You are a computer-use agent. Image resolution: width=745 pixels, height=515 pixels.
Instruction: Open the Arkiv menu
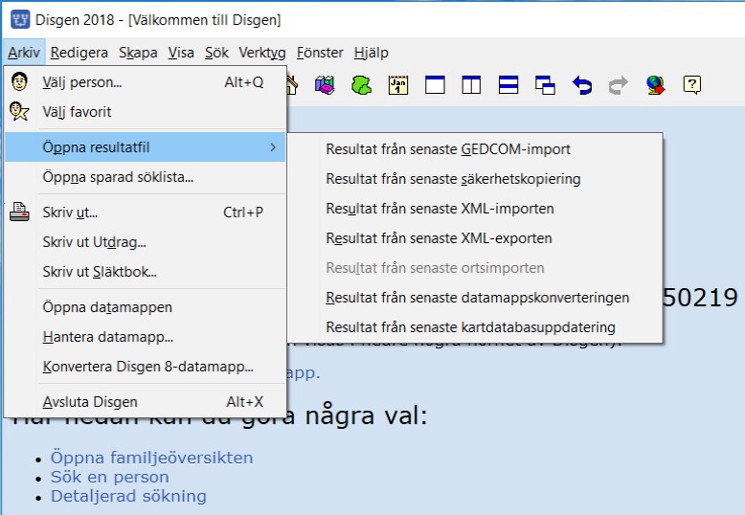coord(24,53)
